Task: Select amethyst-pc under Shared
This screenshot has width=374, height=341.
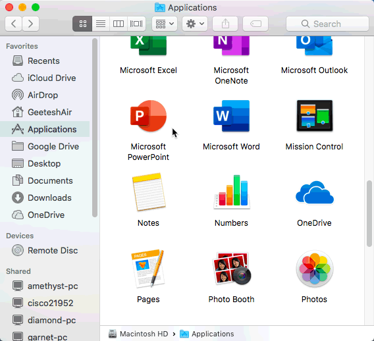Action: tap(45, 286)
